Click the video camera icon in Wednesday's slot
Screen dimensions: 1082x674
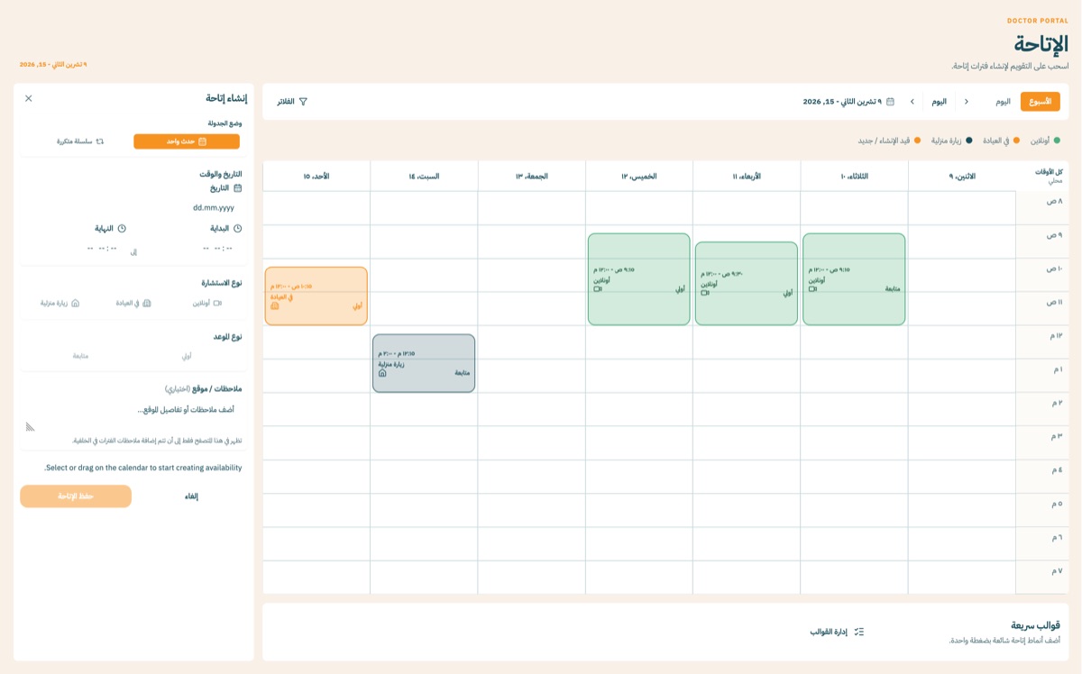click(705, 293)
